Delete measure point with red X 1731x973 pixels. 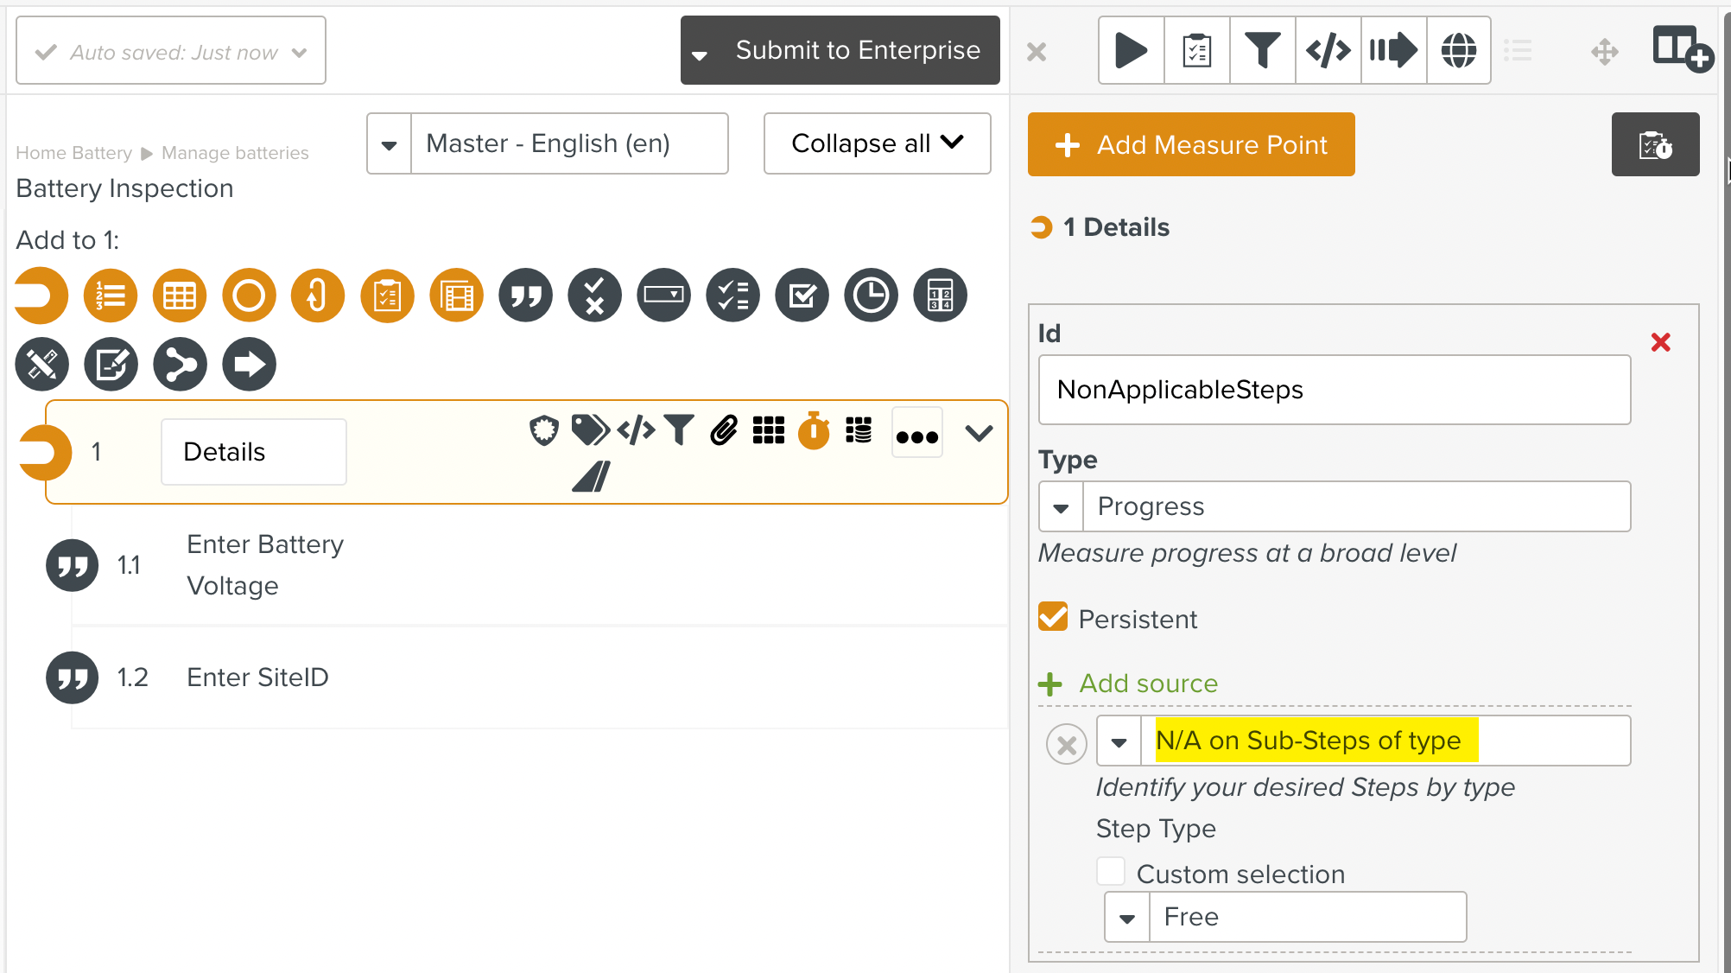(1660, 342)
